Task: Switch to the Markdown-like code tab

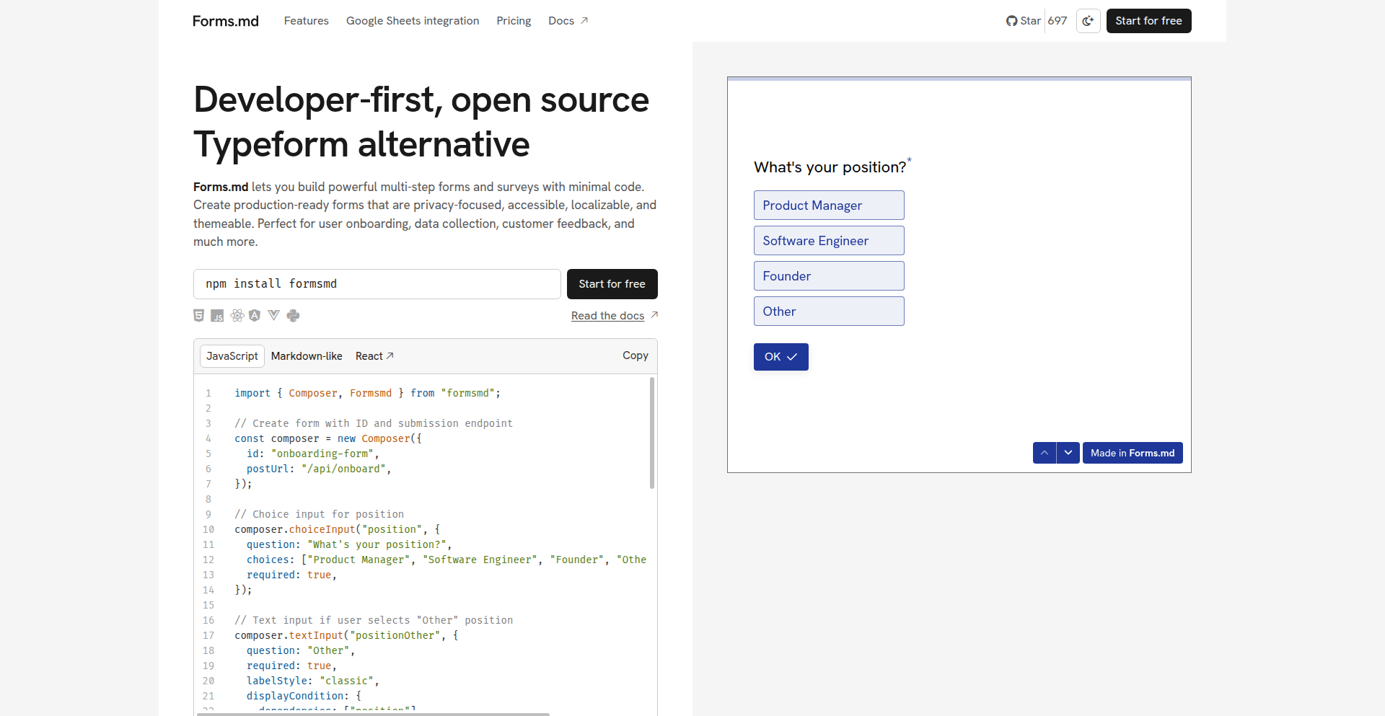Action: pos(307,356)
